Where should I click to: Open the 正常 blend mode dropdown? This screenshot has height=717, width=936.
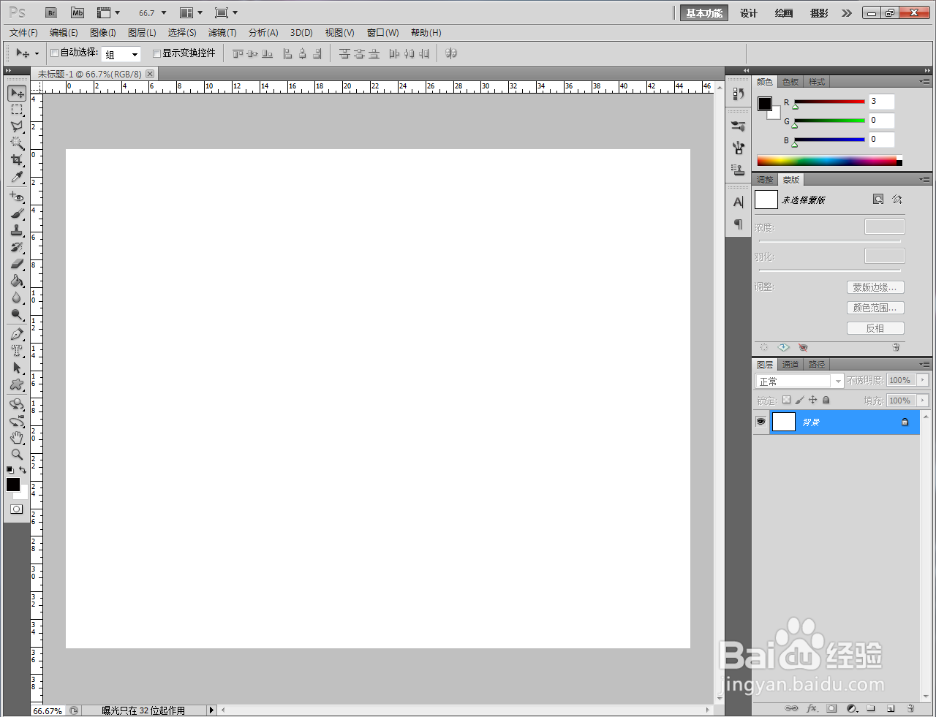coord(799,381)
